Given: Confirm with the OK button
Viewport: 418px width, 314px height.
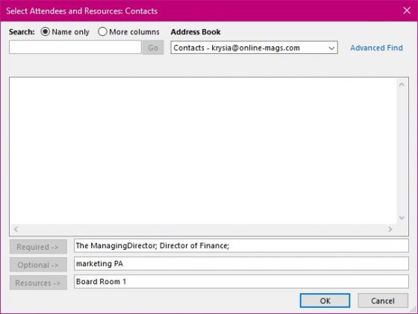Looking at the screenshot, I should tap(325, 301).
